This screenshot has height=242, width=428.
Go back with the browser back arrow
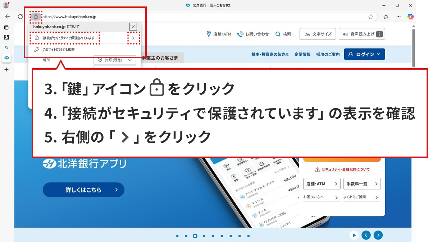pyautogui.click(x=8, y=17)
